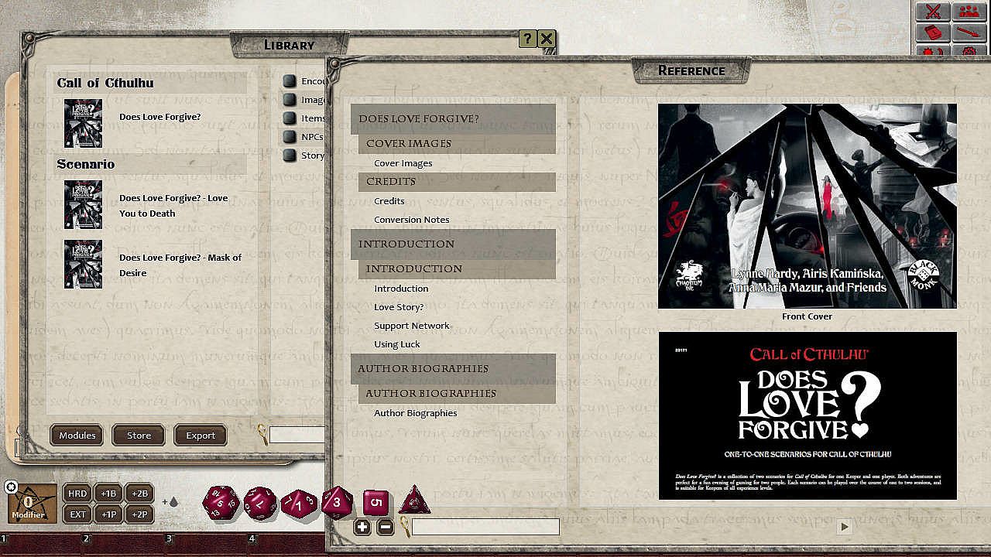Focus the Library window search field
Screen dimensions: 991x557
pyautogui.click(x=297, y=435)
